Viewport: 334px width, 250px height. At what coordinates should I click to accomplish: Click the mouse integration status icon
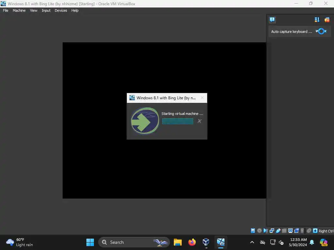(x=309, y=231)
